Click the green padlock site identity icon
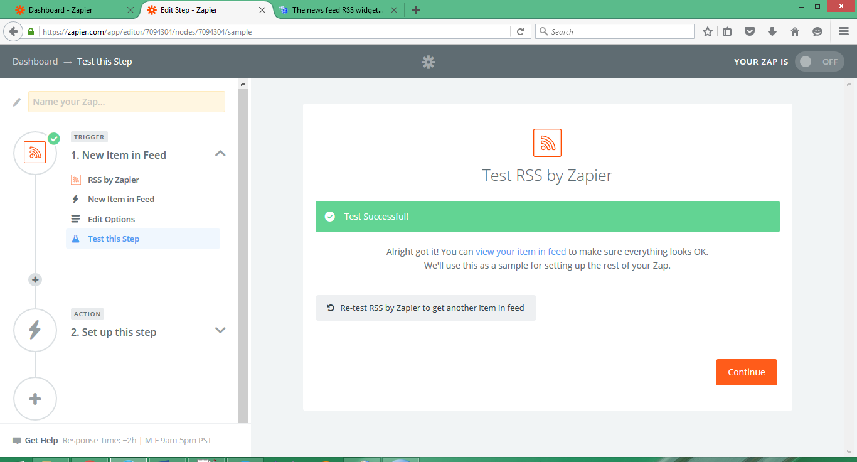Viewport: 857px width, 462px height. 31,31
